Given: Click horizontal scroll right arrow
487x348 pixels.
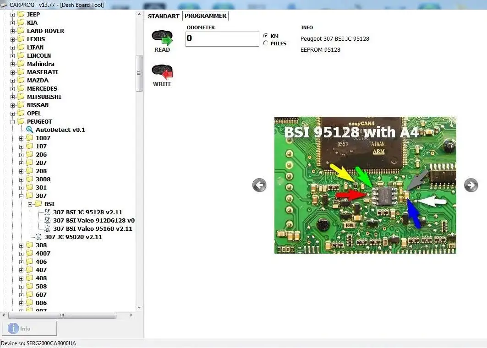Looking at the screenshot, I should click(131, 315).
